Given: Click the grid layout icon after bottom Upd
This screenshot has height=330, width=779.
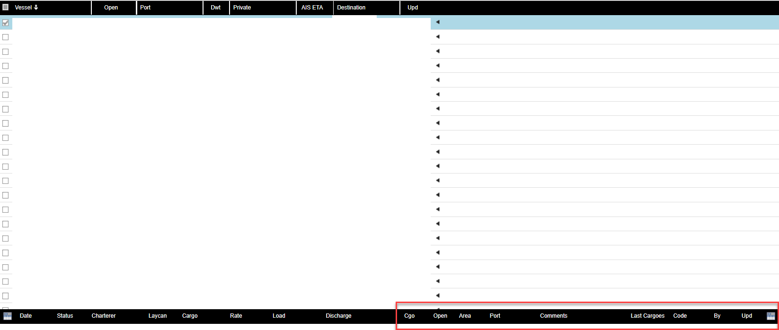Looking at the screenshot, I should coord(771,316).
